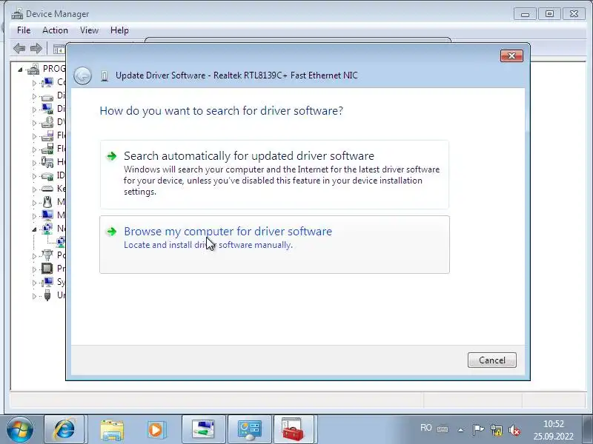Switch to the network connections taskbar window
The image size is (593, 444).
[x=203, y=429]
